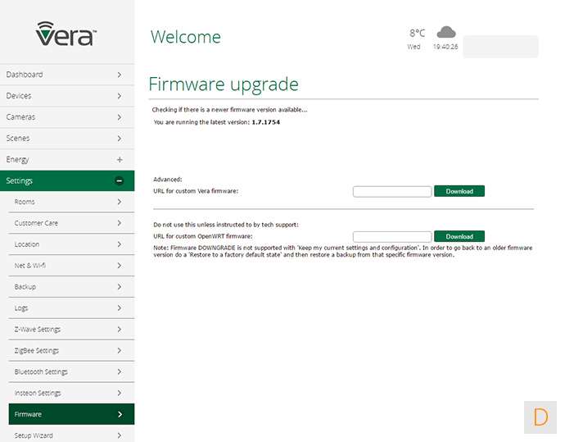Click the Location chevron arrow
Image resolution: width=565 pixels, height=442 pixels.
tap(120, 244)
